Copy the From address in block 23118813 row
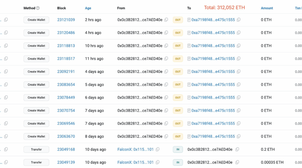 coord(166,46)
